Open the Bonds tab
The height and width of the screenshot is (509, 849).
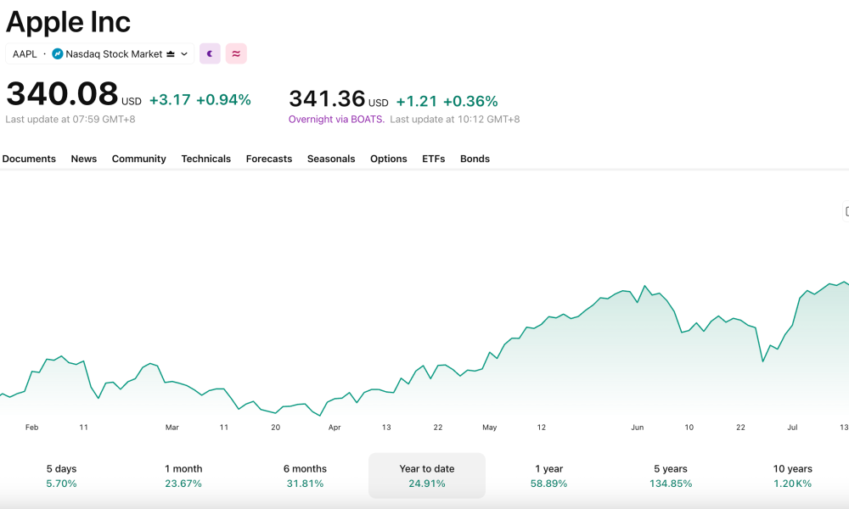(x=475, y=159)
